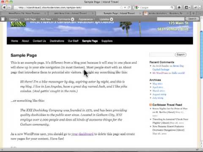Open the May 2011 archive link
The image size is (203, 152).
157,84
